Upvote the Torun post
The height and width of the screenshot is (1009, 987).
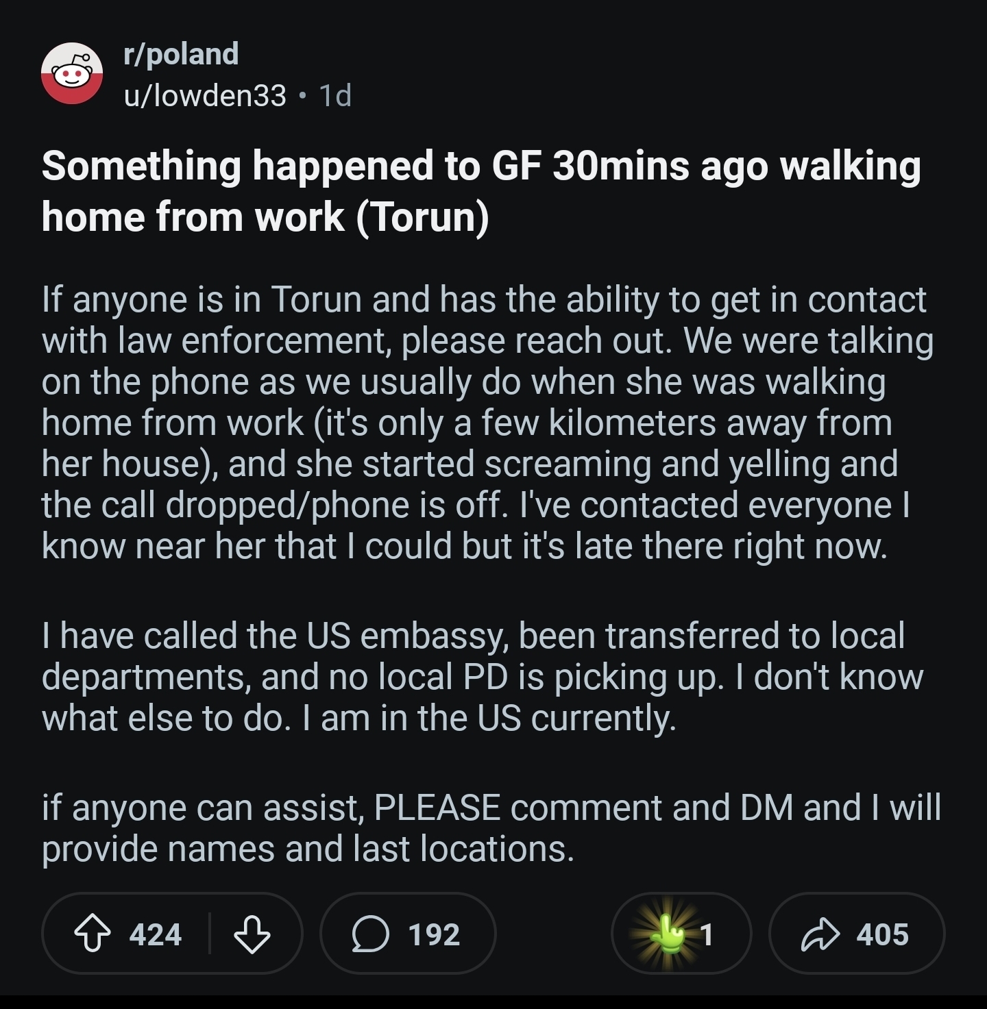(x=92, y=934)
